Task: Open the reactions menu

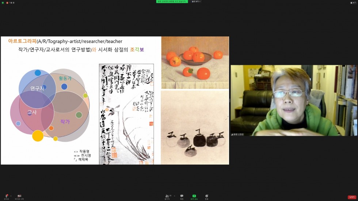Action: click(x=207, y=196)
